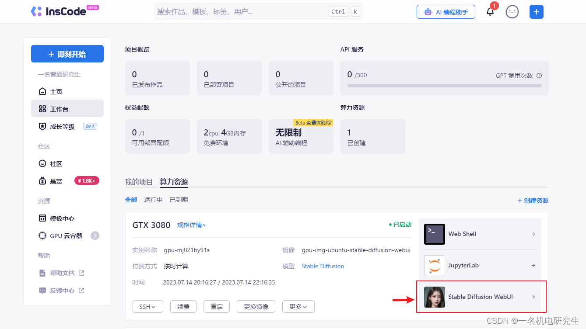Click the GPT usage progress bar

(x=445, y=86)
